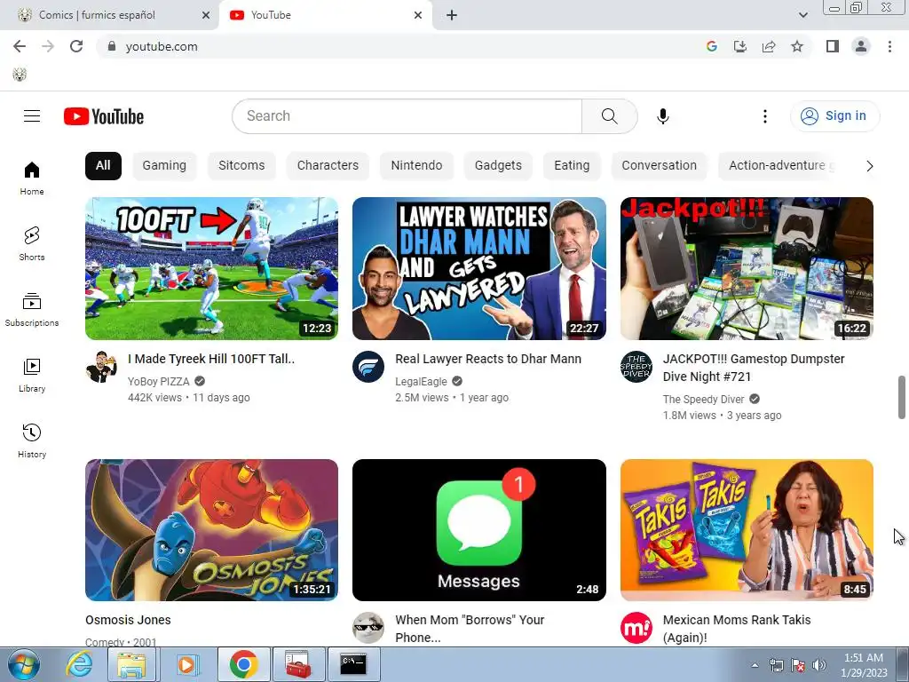Screen dimensions: 909x682
Task: Click install app icon in address bar
Action: (740, 46)
